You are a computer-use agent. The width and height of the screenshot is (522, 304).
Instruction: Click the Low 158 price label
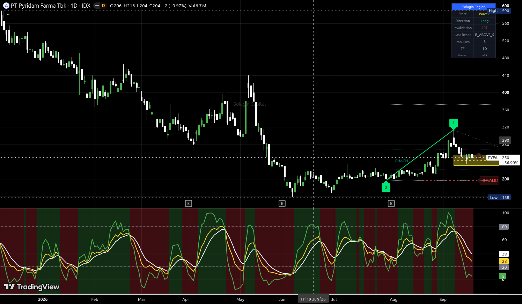500,198
